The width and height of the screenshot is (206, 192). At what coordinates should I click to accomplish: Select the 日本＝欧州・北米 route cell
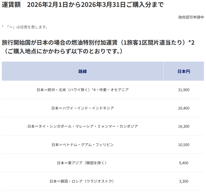click(x=82, y=90)
